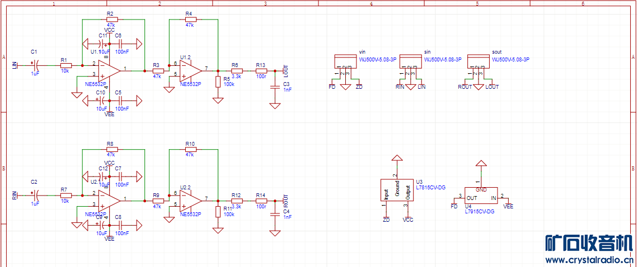Click resistor R13 100r near LOUT
The width and height of the screenshot is (638, 267).
pos(261,71)
